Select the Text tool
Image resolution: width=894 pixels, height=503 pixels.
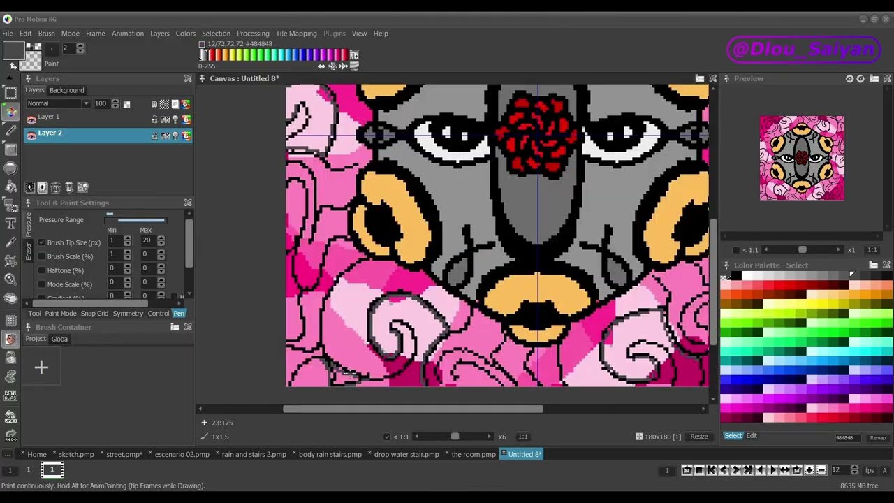pos(10,224)
